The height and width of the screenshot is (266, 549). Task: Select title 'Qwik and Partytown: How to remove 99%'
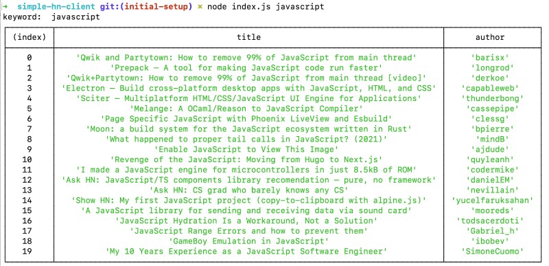(246, 58)
